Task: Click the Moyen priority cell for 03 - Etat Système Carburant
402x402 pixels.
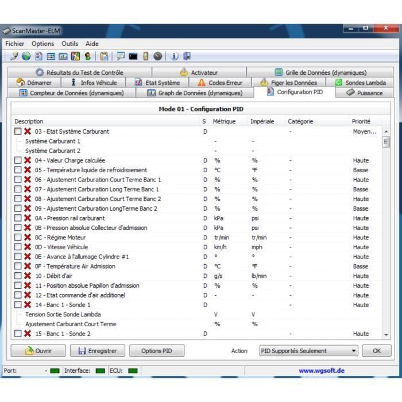Action: [x=364, y=132]
